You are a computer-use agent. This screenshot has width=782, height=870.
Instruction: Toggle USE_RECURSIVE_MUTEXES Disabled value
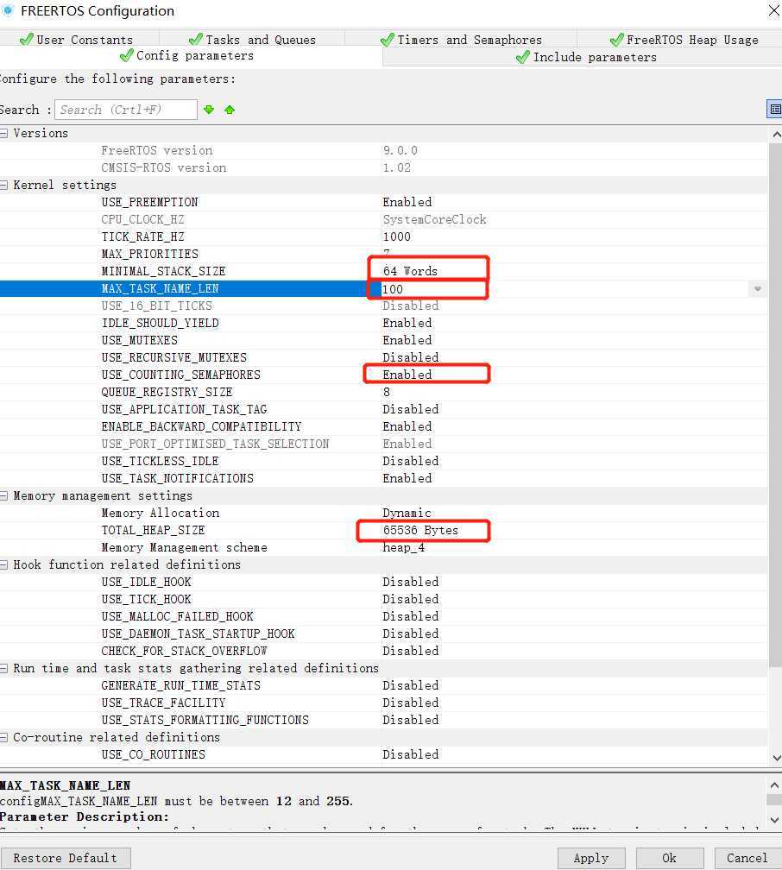(411, 357)
